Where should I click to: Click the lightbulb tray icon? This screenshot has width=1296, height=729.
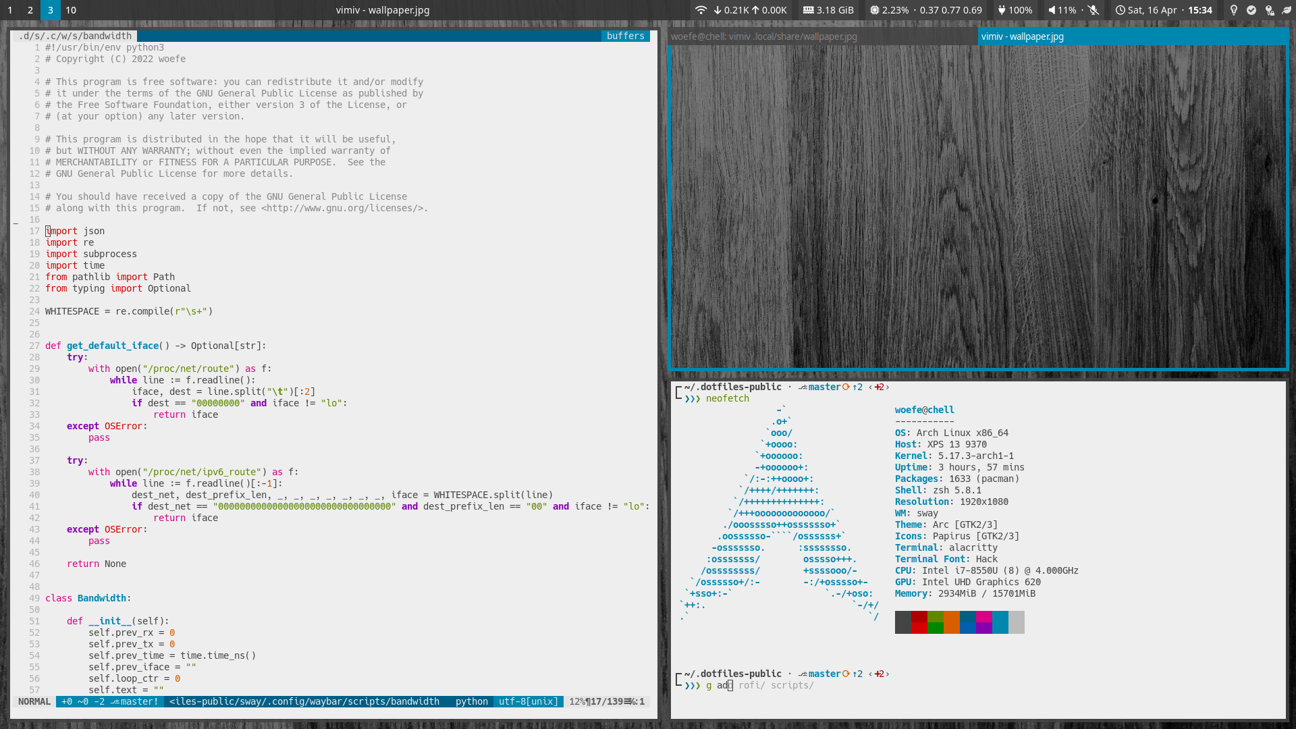coord(1234,10)
